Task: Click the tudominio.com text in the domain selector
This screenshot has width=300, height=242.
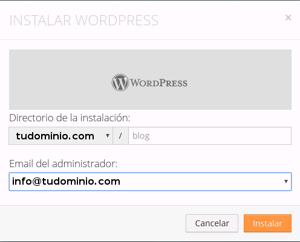Action: [55, 136]
